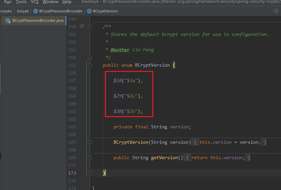Collapse the BCryptVersion enum at line 155
The height and width of the screenshot is (190, 281).
click(x=90, y=65)
